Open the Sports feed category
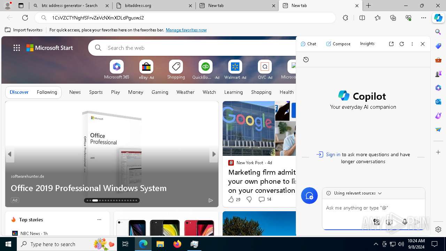Image resolution: width=446 pixels, height=251 pixels. click(x=96, y=92)
